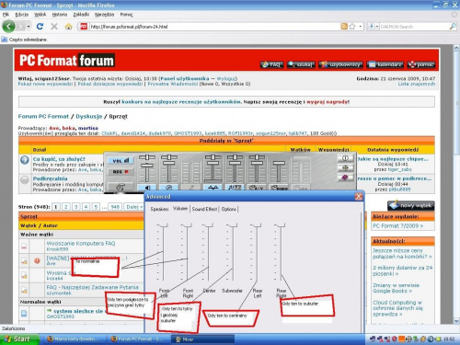Screen dimensions: 460x345
Task: Click the magnifier icon in the search box
Action: [x=453, y=27]
